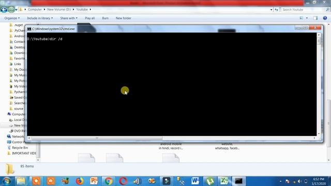Go back in Explorer window

click(4, 9)
